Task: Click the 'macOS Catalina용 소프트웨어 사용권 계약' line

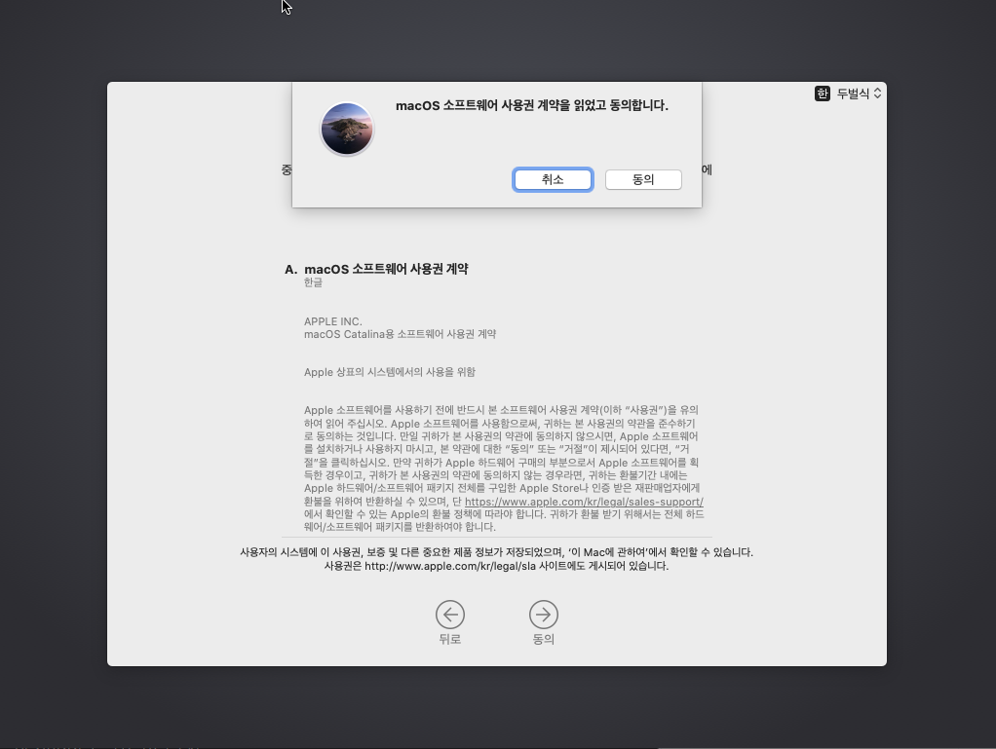Action: coord(400,334)
